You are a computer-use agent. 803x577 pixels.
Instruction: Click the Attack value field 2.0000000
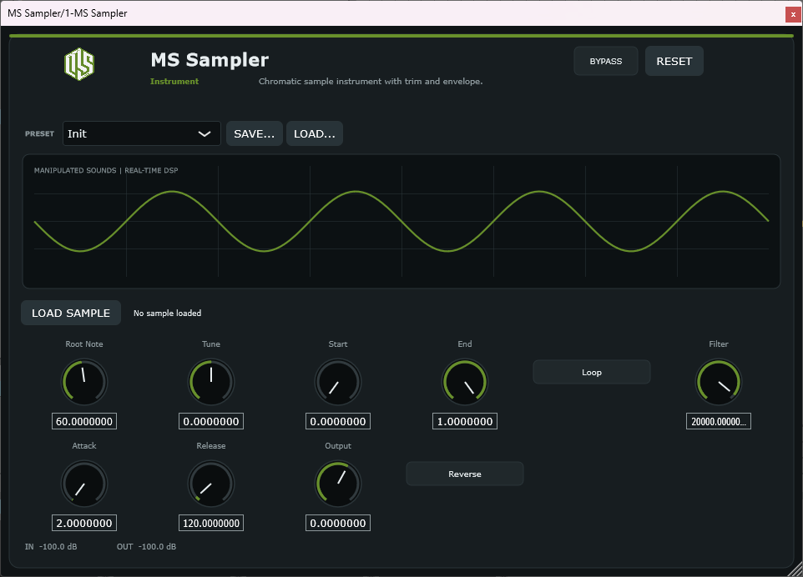click(84, 523)
